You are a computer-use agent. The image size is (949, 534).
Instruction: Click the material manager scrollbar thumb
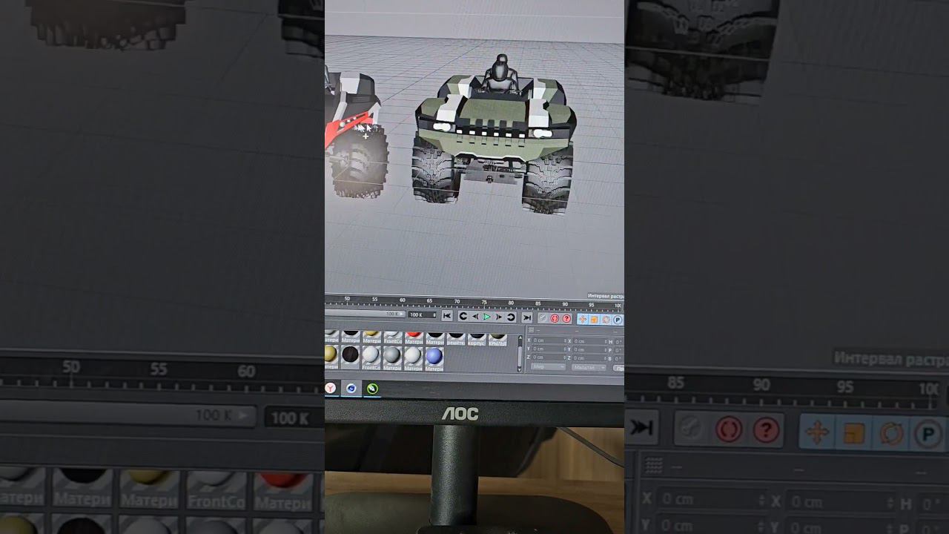(520, 356)
